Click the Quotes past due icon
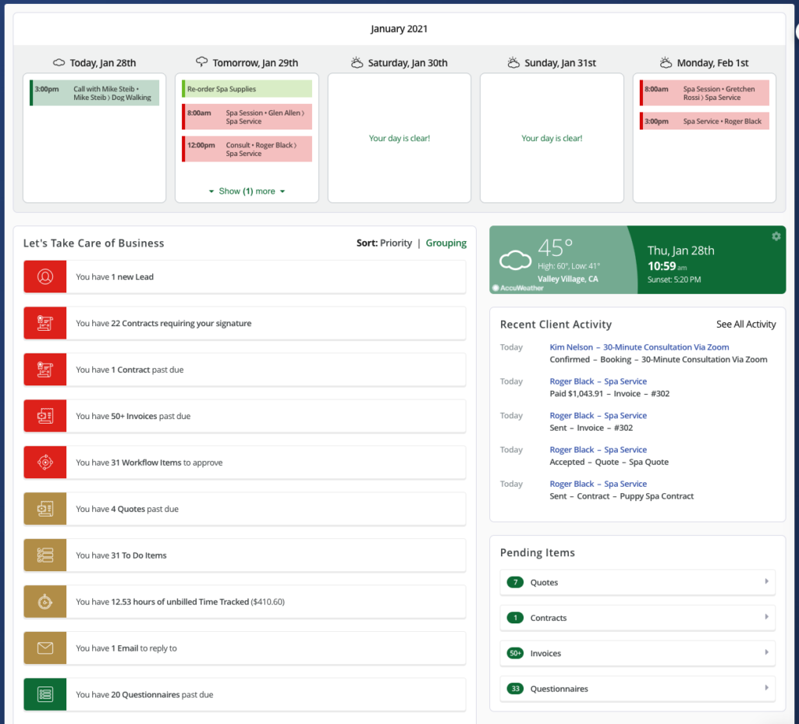 click(45, 509)
